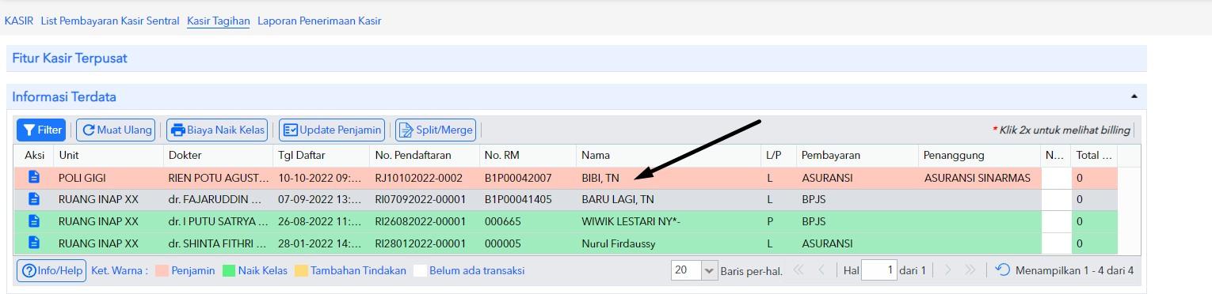Open document icon in Nurul Firdaussy row
The width and height of the screenshot is (1212, 294).
33,243
